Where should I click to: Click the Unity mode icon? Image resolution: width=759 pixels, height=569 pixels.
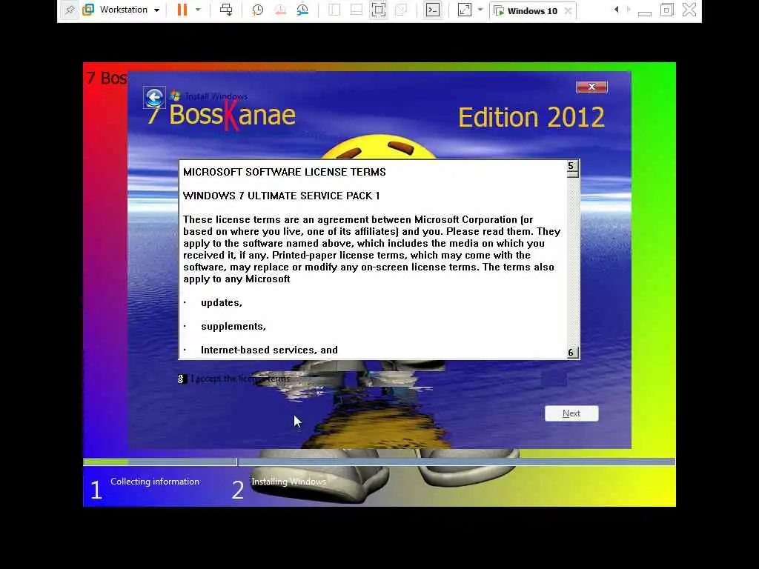pos(401,10)
